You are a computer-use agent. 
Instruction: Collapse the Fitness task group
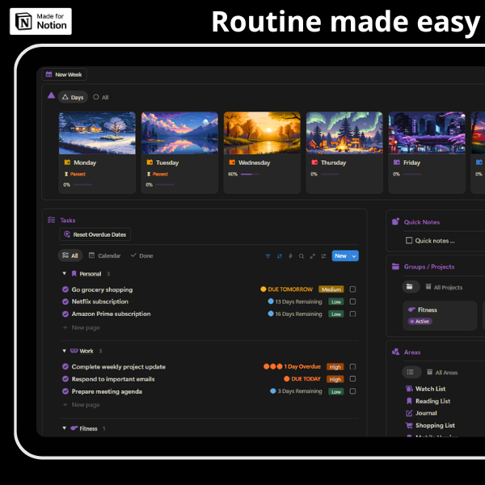point(65,428)
